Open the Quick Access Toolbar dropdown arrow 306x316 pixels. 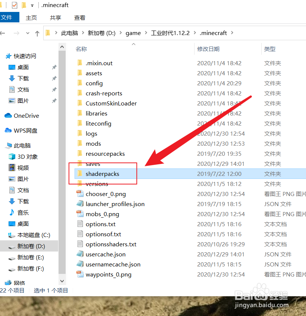click(x=32, y=6)
